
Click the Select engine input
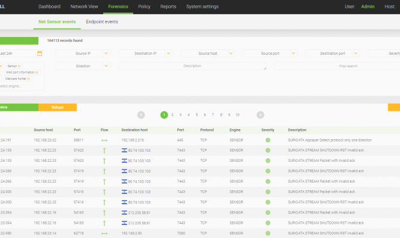tap(11, 86)
